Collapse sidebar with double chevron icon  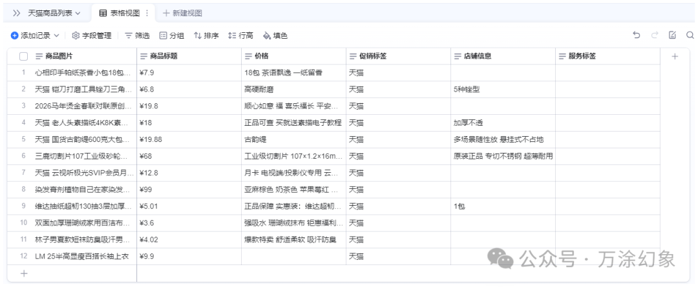coord(16,14)
